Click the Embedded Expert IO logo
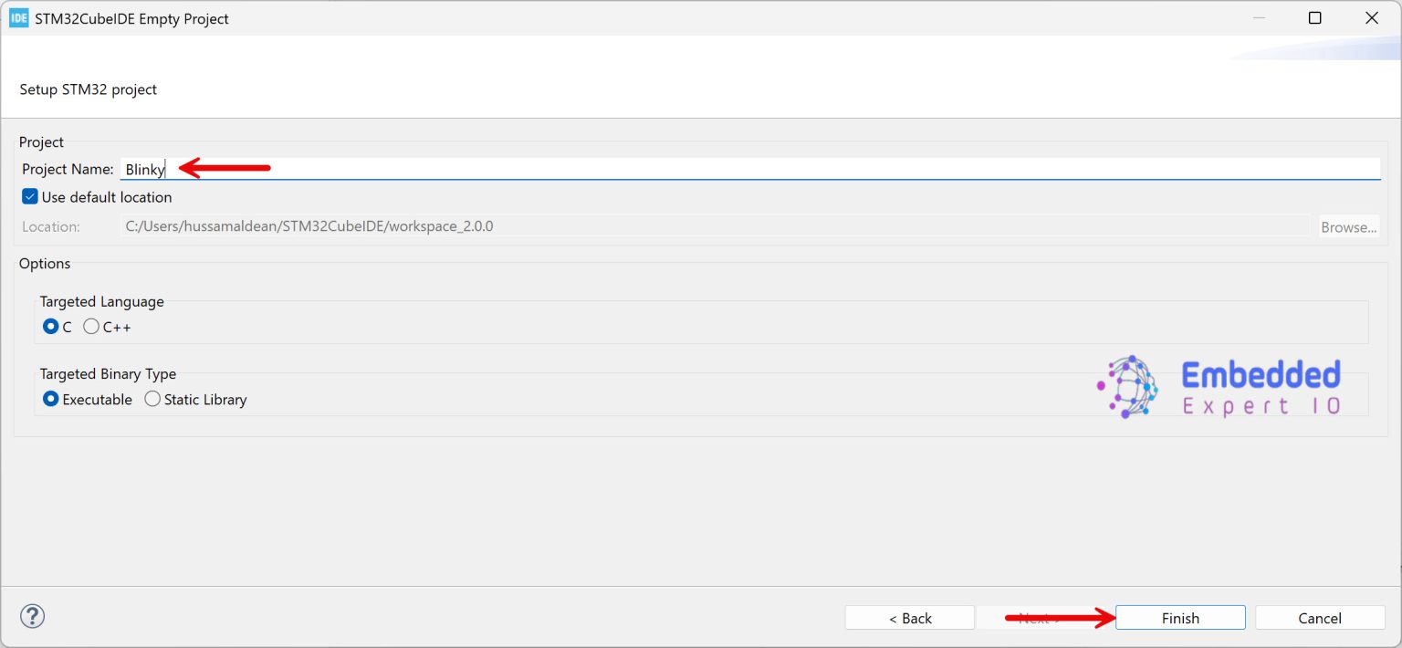Screen dimensions: 1402x648 point(1219,387)
